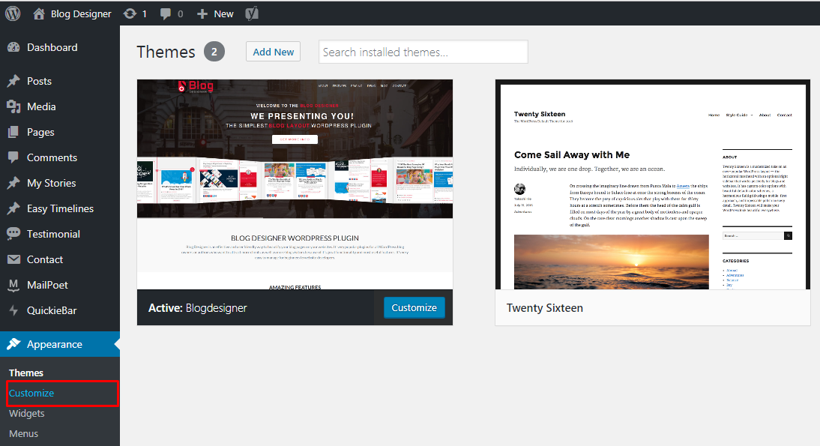This screenshot has width=820, height=446.
Task: Open Easy Timelines menu
Action: [x=60, y=208]
